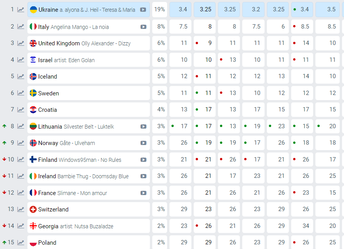Open Lithuania's Luktelk video icon

[x=143, y=126]
